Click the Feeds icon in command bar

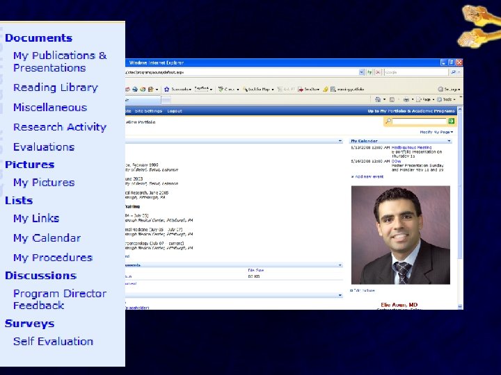click(392, 99)
